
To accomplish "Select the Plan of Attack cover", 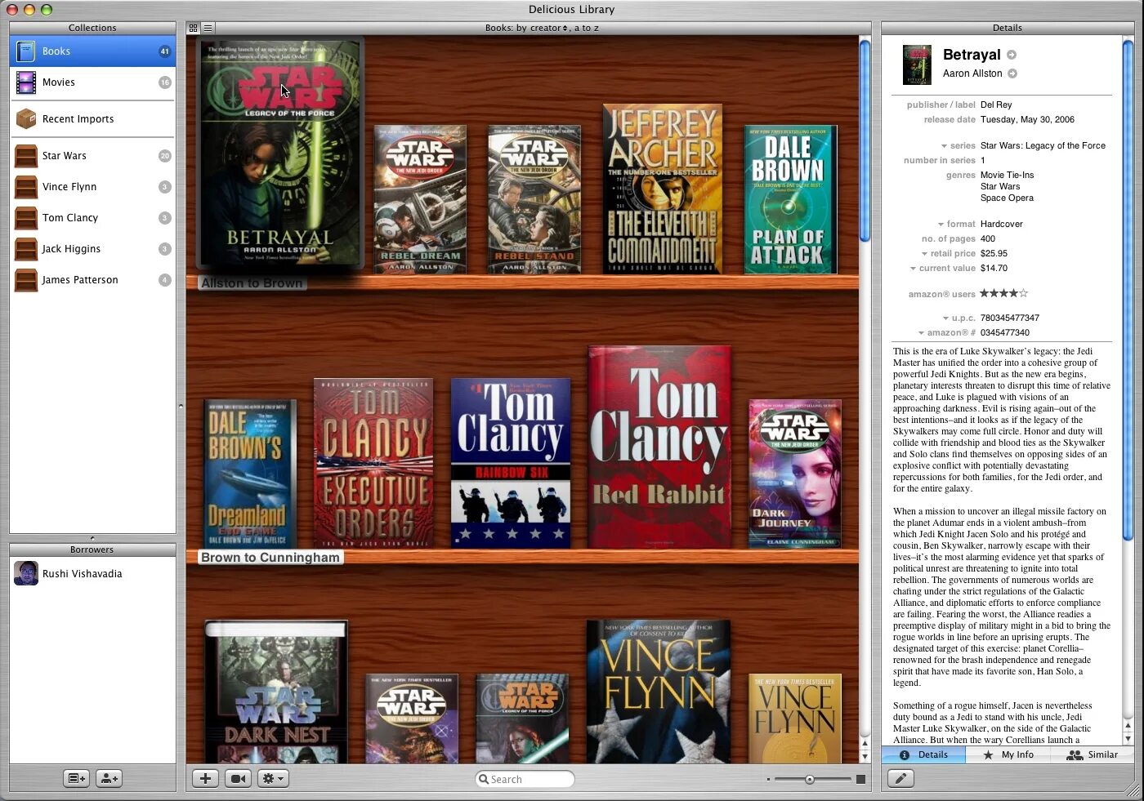I will (x=790, y=199).
